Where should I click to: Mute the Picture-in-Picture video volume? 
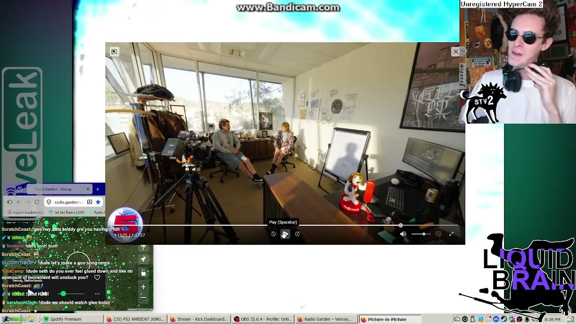[x=403, y=234]
